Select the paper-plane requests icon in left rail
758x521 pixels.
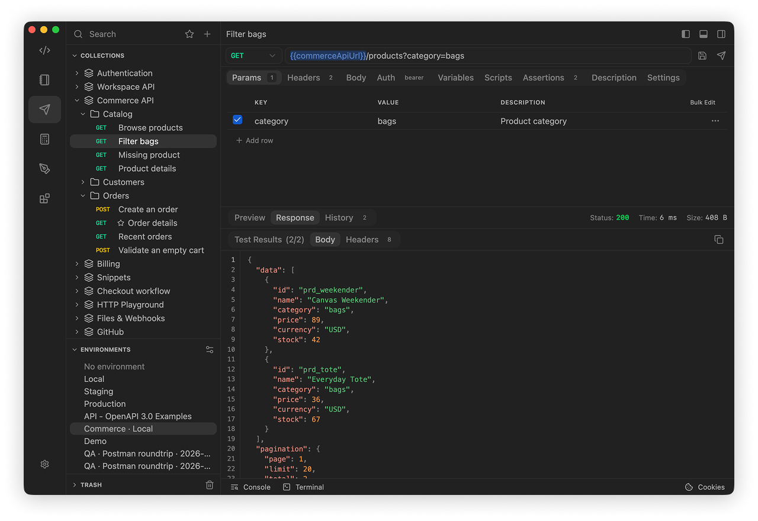point(44,110)
